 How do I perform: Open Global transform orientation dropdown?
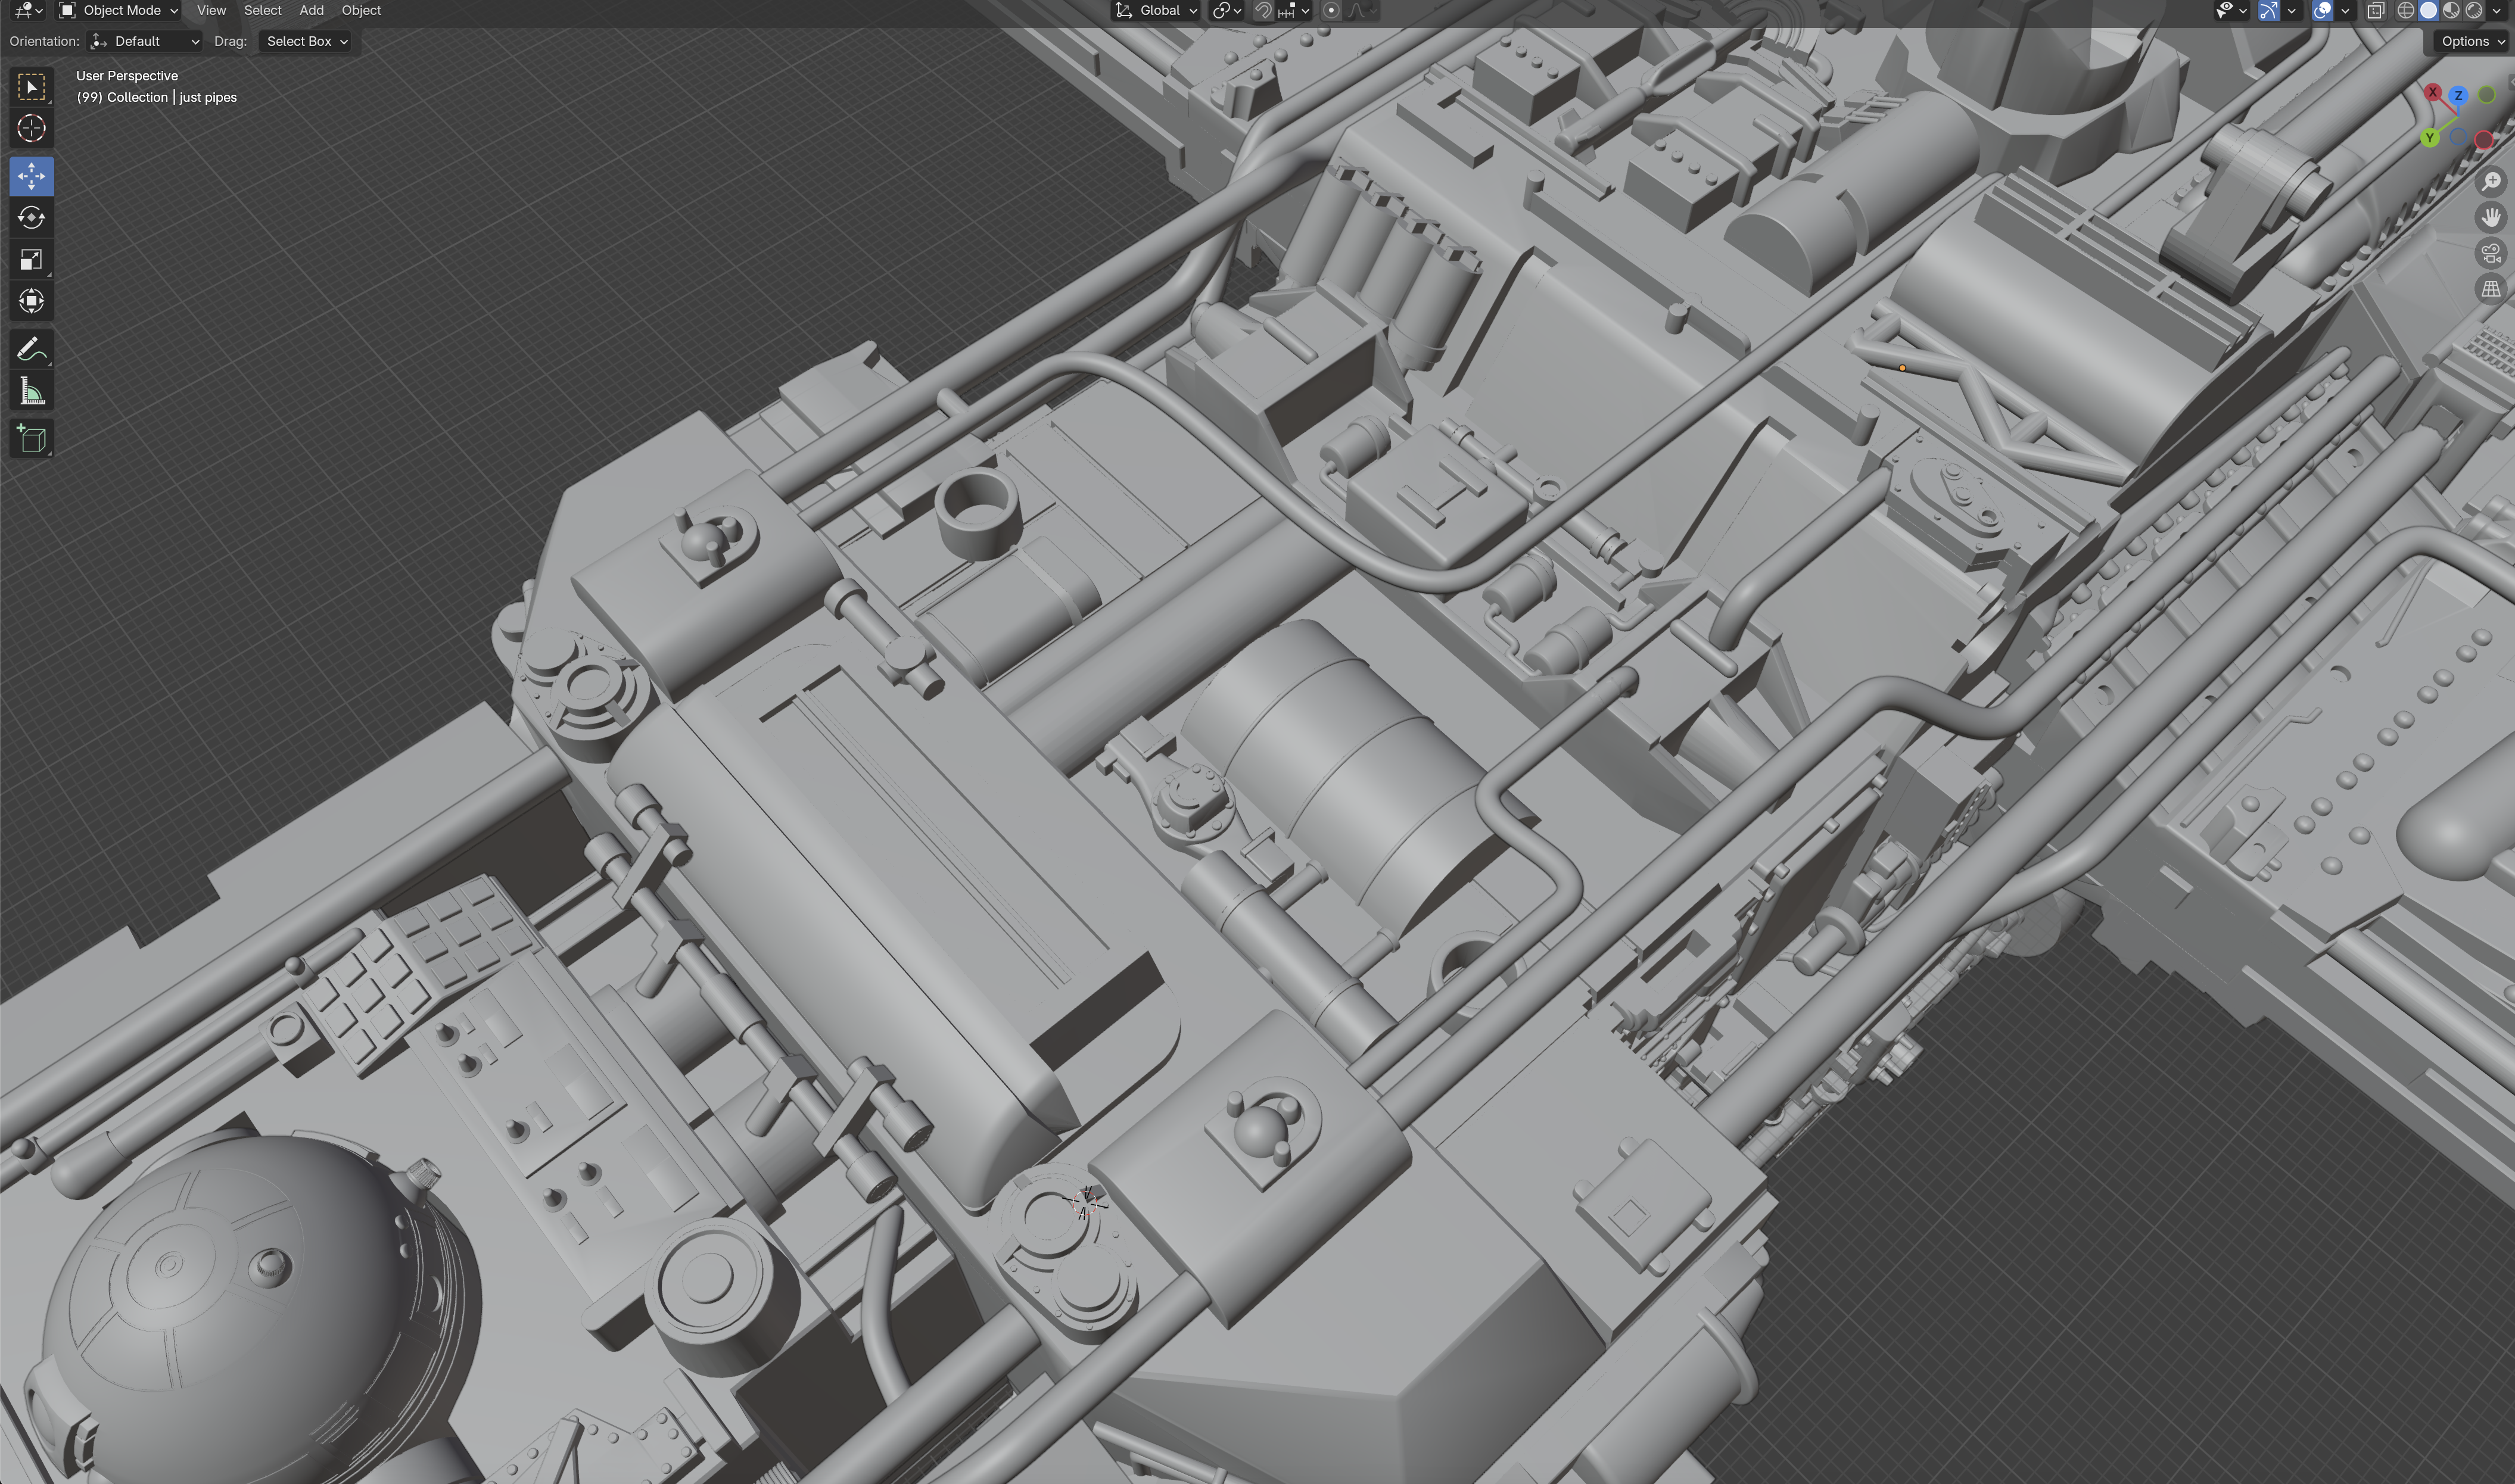(x=1156, y=10)
